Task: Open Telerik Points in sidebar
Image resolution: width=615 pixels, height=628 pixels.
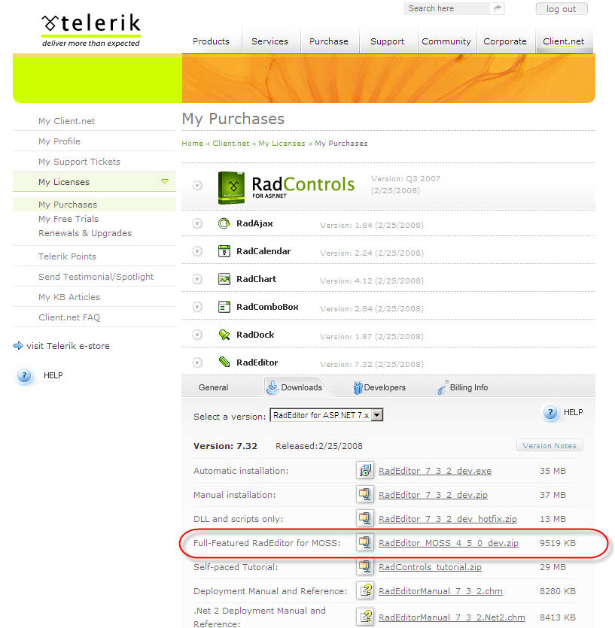Action: 67,256
